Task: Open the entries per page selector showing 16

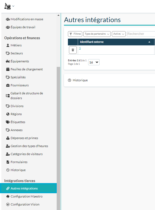Action: tap(94, 62)
